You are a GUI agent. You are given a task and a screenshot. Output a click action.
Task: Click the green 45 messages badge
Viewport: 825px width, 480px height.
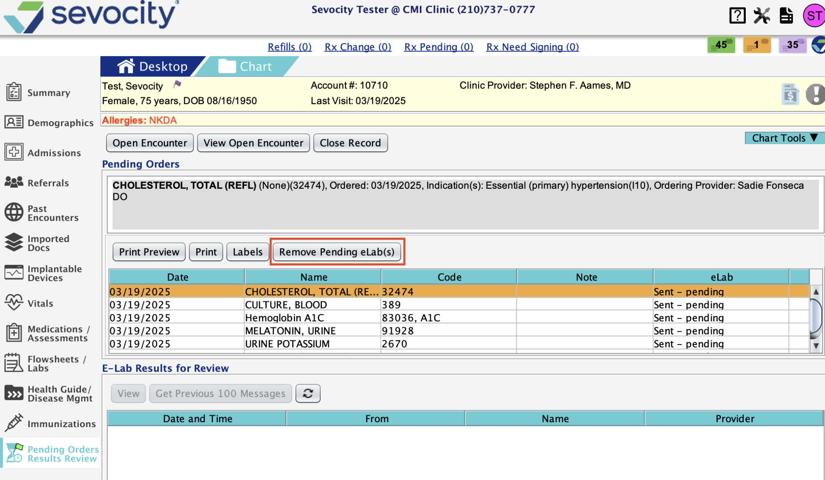(x=721, y=45)
